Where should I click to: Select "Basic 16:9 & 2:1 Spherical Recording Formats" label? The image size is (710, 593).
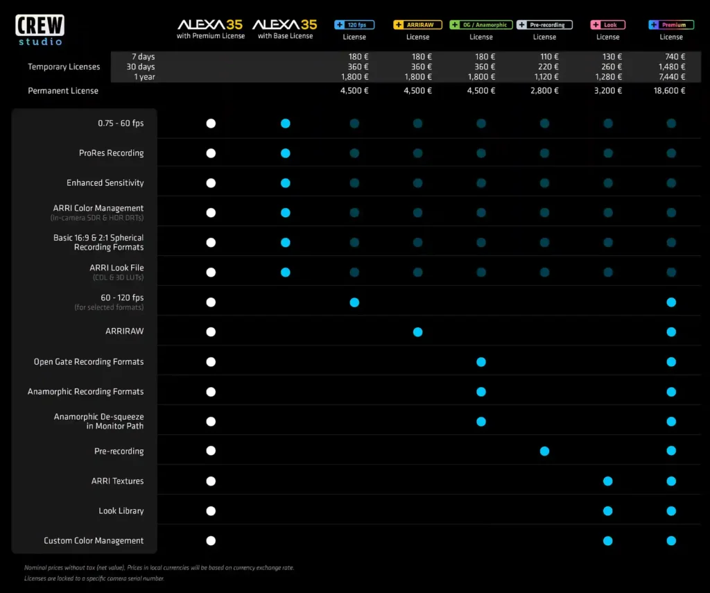98,242
